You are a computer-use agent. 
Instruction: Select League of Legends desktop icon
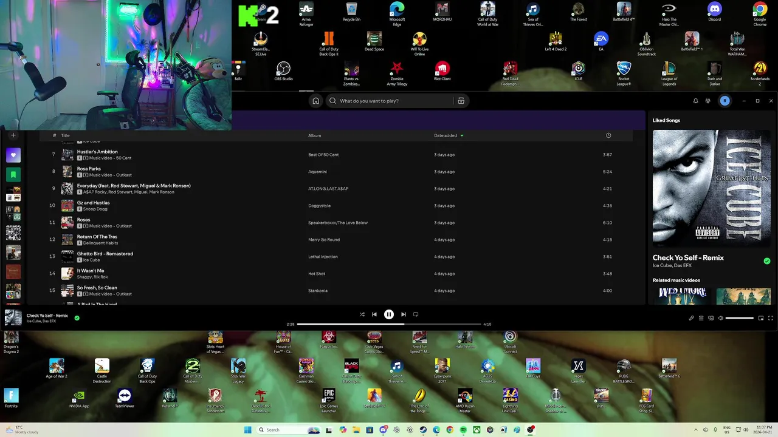click(669, 73)
